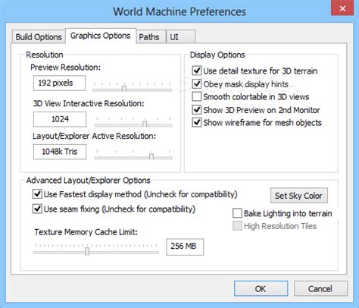
Task: Close the World Machine Preferences window
Action: click(x=342, y=8)
